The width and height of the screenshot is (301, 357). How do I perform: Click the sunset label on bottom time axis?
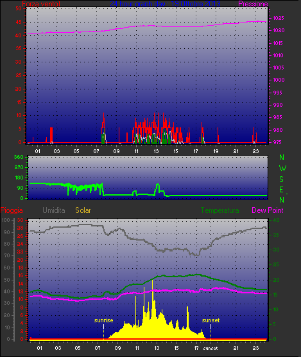(x=211, y=349)
